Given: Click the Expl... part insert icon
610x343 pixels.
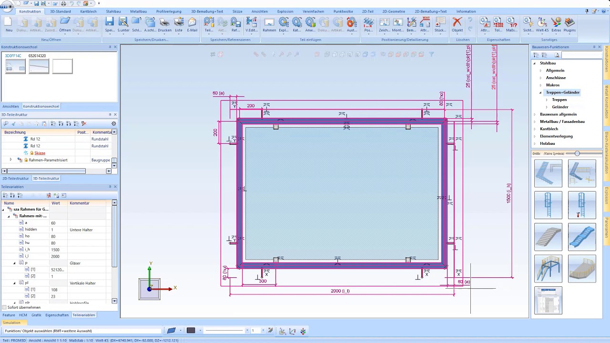Looking at the screenshot, I should (x=284, y=22).
